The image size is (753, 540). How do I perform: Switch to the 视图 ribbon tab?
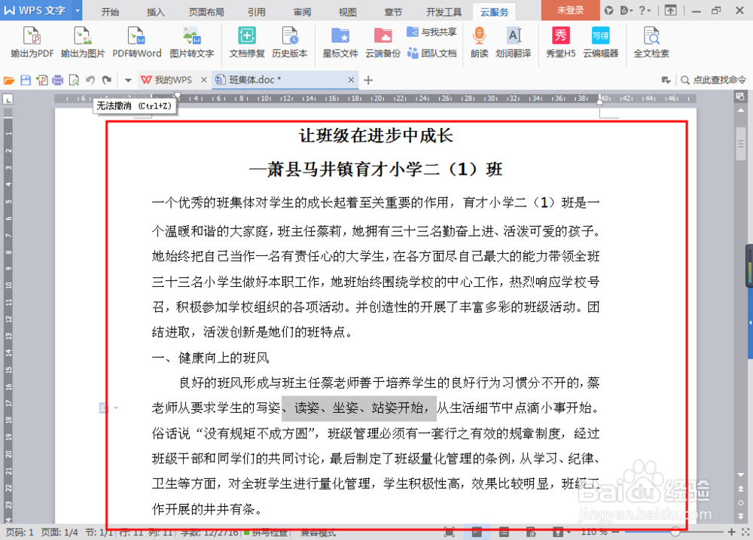[x=348, y=11]
